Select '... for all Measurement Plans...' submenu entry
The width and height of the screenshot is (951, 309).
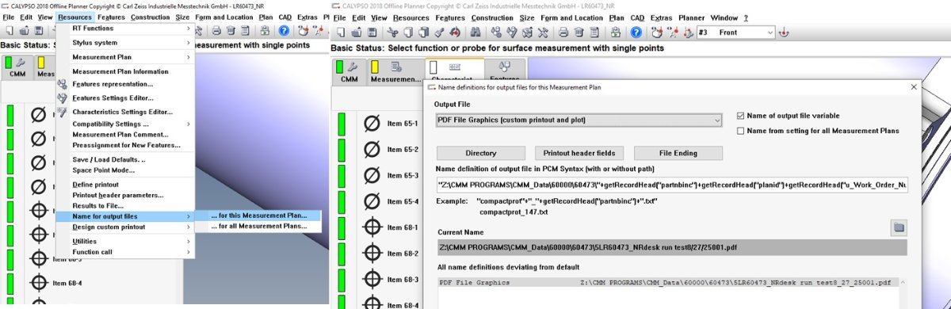(x=258, y=227)
